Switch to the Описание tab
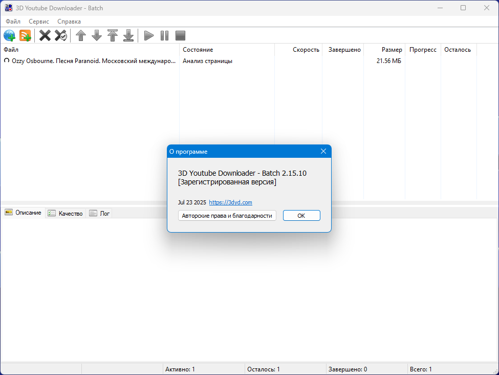499x375 pixels. [x=23, y=213]
